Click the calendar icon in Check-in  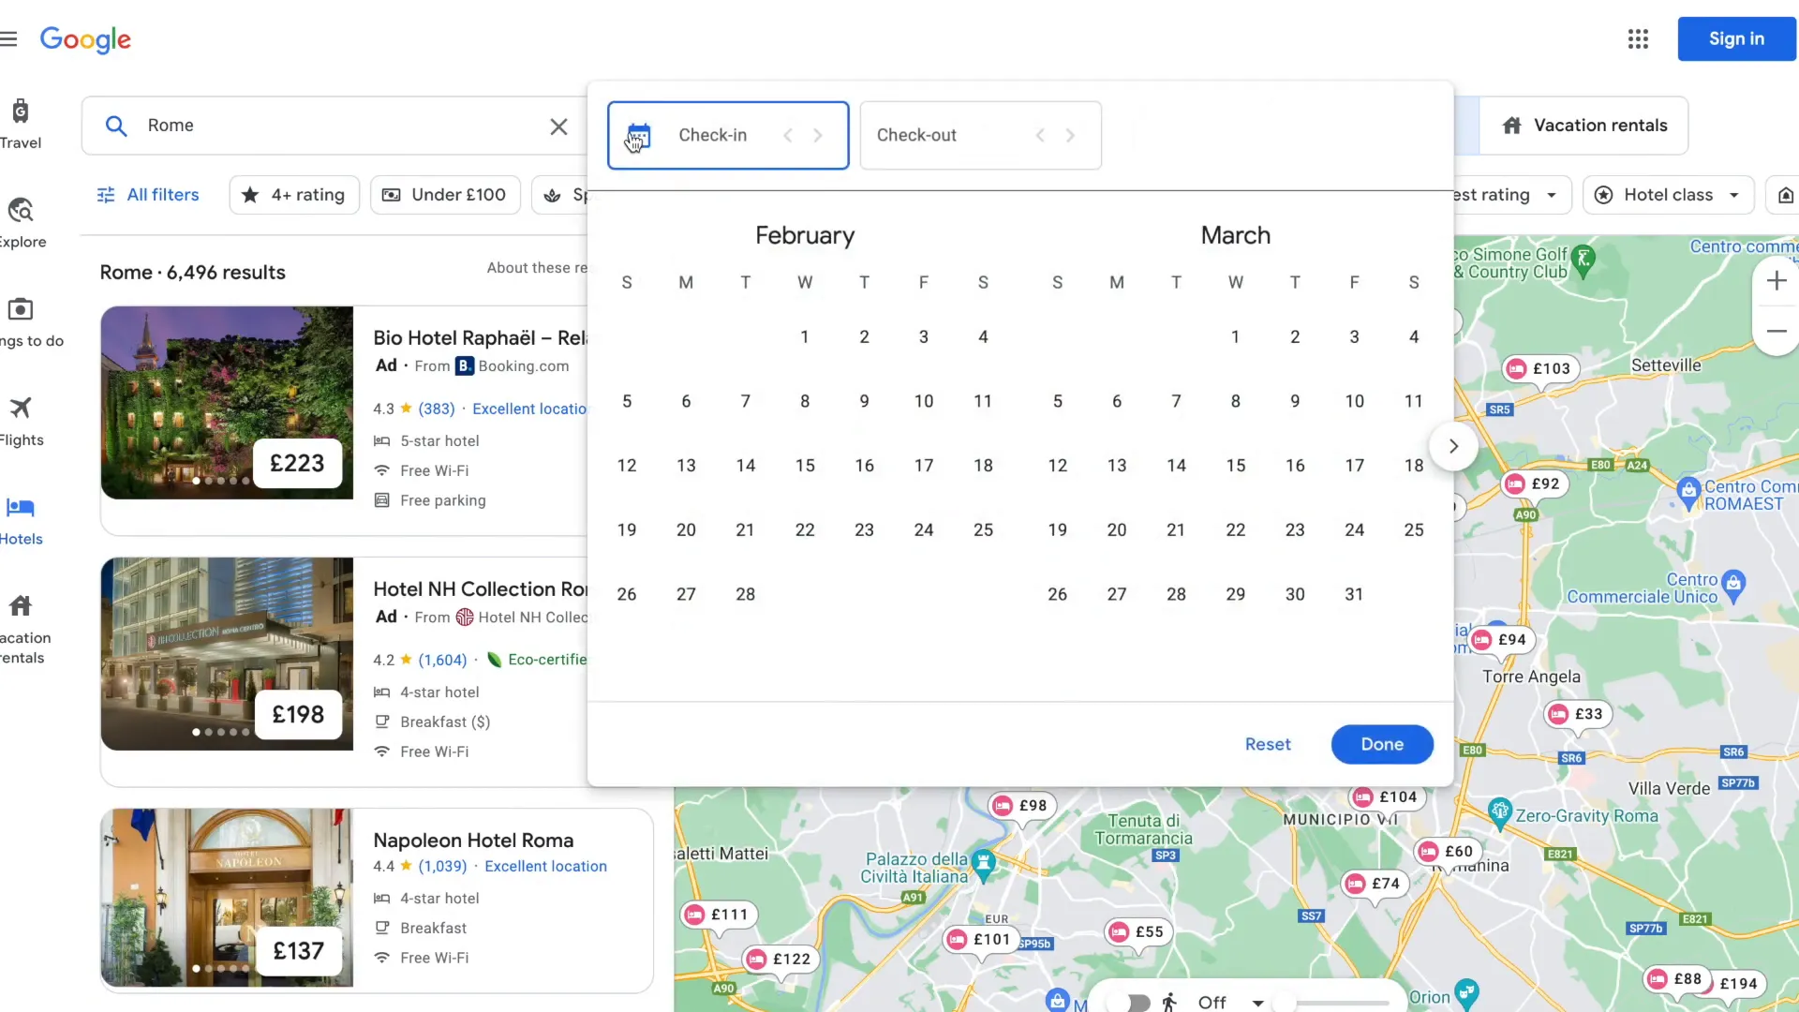pos(639,136)
